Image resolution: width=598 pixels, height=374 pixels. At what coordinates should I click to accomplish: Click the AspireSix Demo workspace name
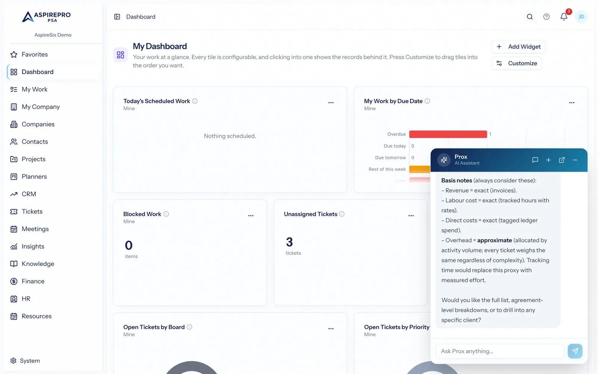click(53, 35)
